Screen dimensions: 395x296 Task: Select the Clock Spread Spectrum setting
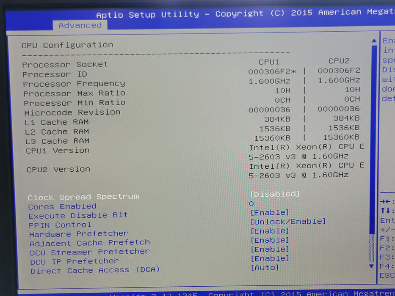tap(83, 197)
